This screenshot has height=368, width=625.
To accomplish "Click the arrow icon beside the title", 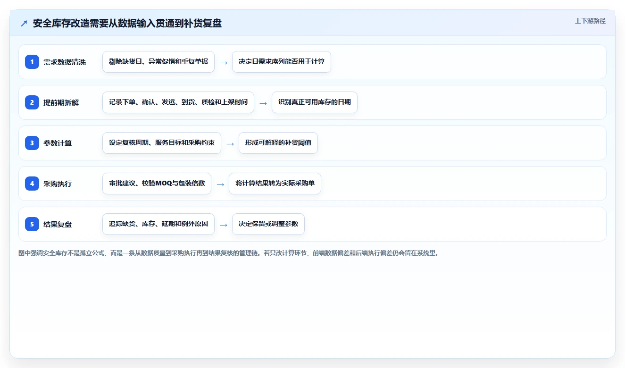I will [24, 24].
